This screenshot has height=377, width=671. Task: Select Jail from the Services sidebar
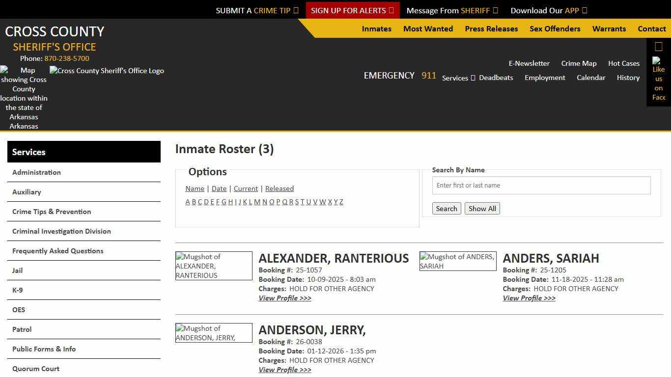(x=17, y=270)
